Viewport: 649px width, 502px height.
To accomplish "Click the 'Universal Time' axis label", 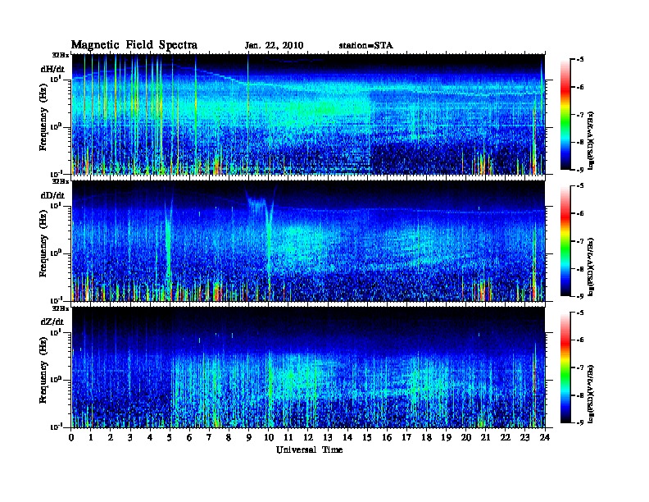I will click(309, 450).
